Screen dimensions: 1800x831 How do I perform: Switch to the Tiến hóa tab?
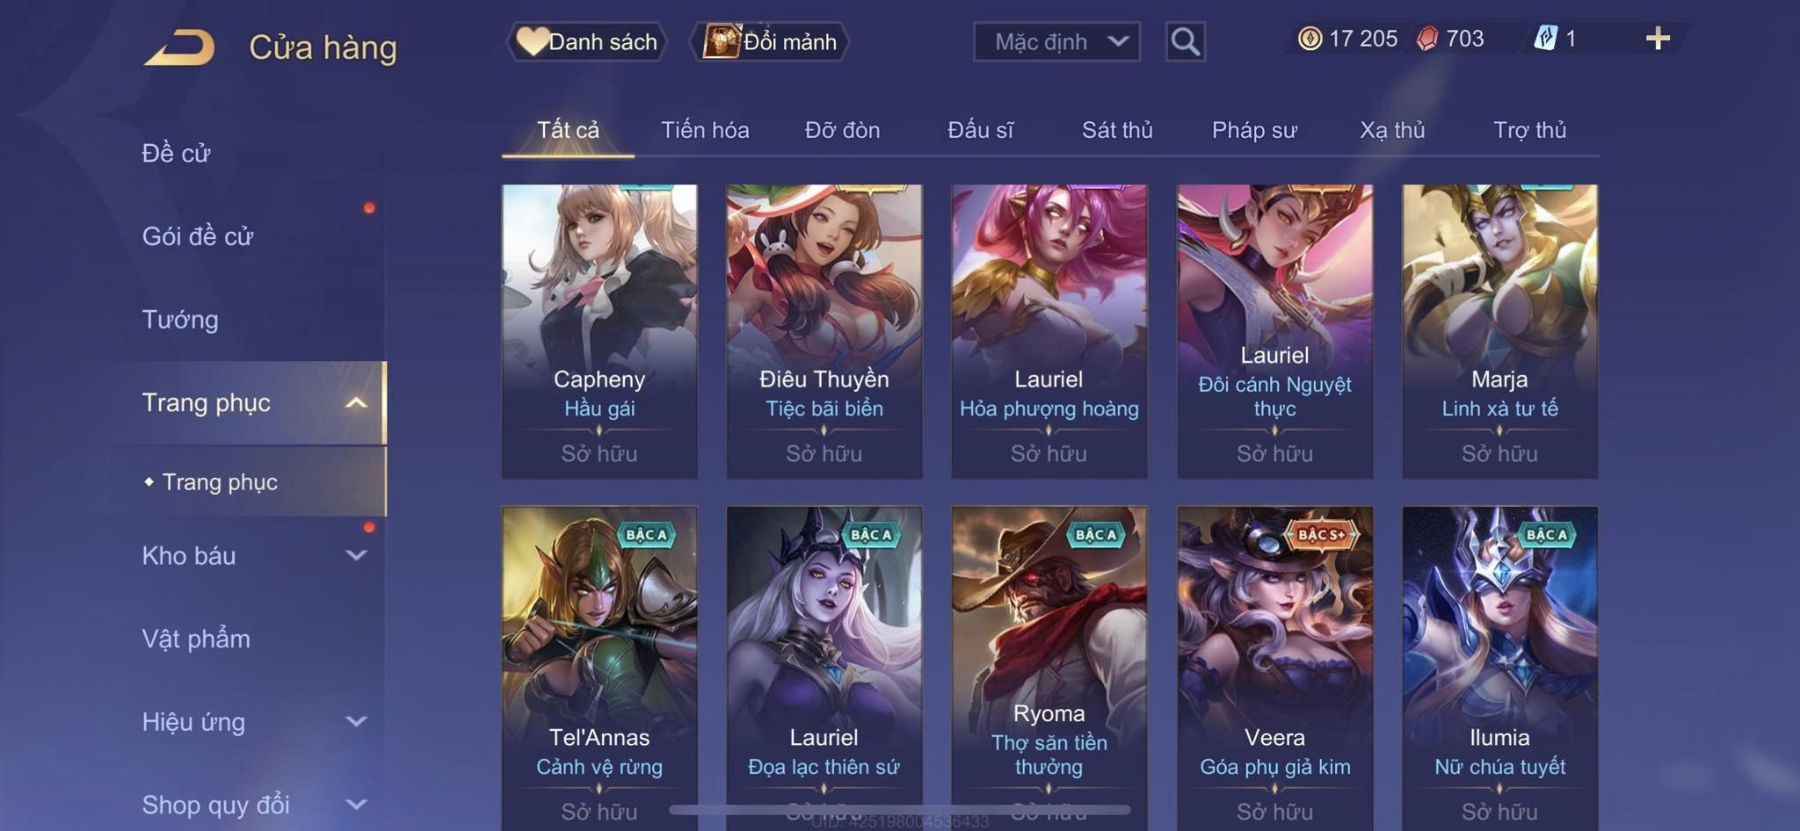click(x=705, y=130)
